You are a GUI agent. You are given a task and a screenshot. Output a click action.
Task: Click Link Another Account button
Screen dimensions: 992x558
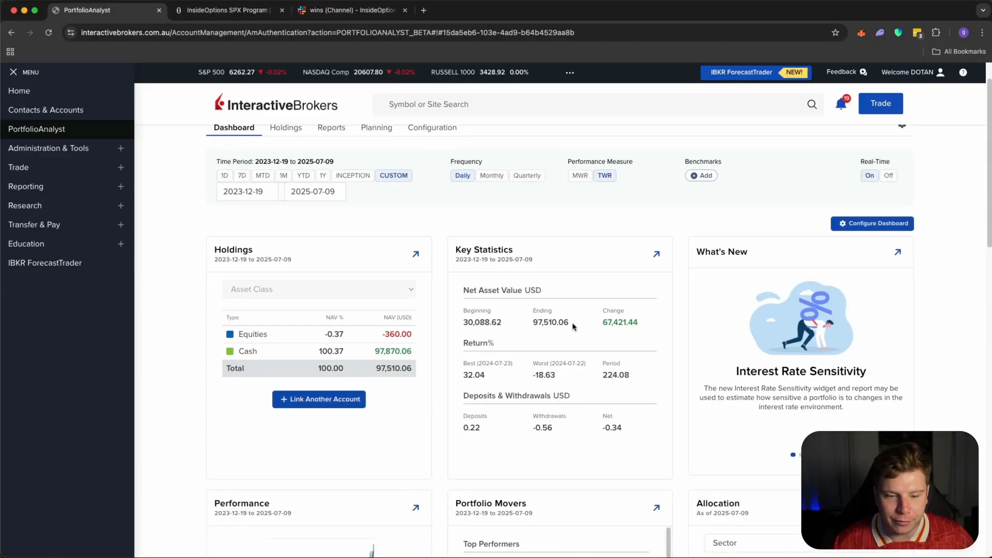pyautogui.click(x=319, y=399)
